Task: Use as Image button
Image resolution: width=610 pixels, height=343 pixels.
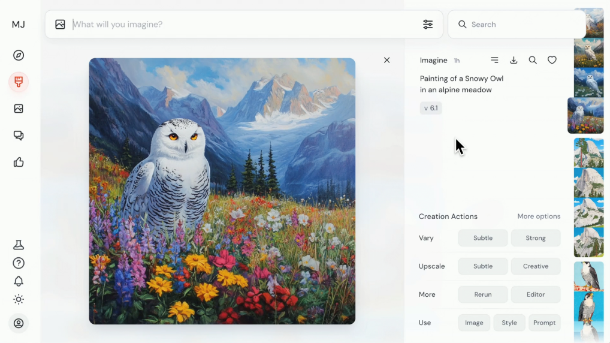Action: coord(474,323)
